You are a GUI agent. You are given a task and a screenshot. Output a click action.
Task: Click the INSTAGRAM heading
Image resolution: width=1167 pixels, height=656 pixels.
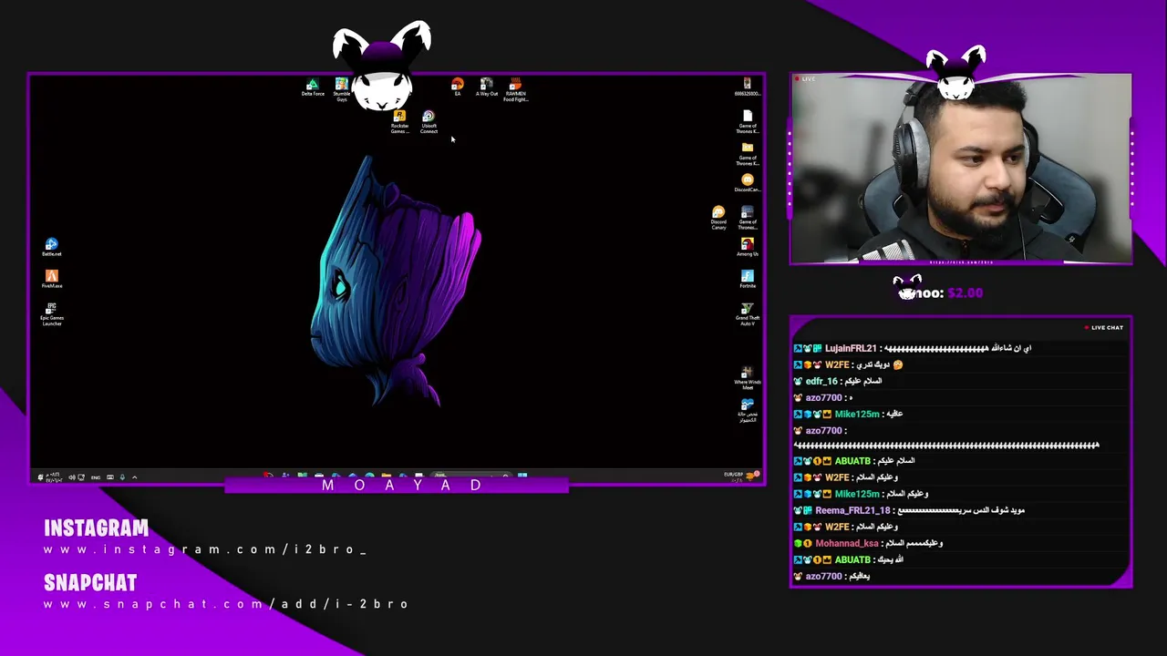(x=96, y=528)
